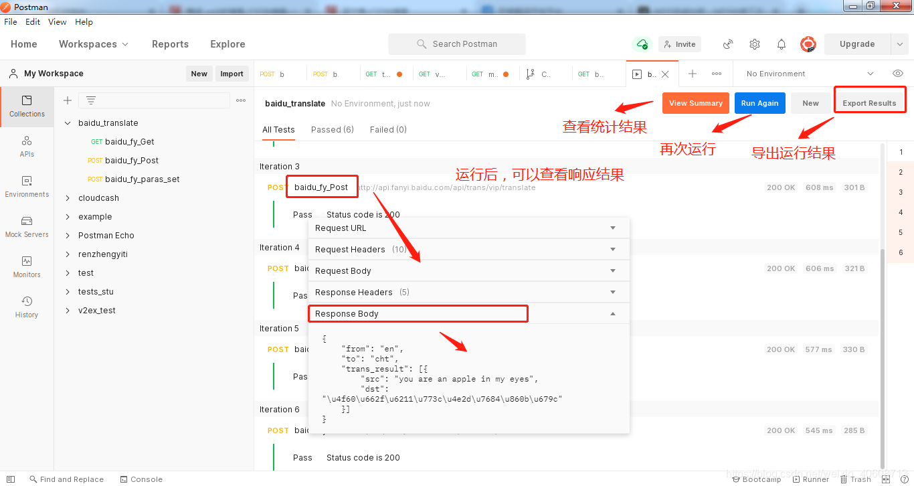The width and height of the screenshot is (914, 486).
Task: Go to Explore in the top navigation
Action: [x=227, y=44]
